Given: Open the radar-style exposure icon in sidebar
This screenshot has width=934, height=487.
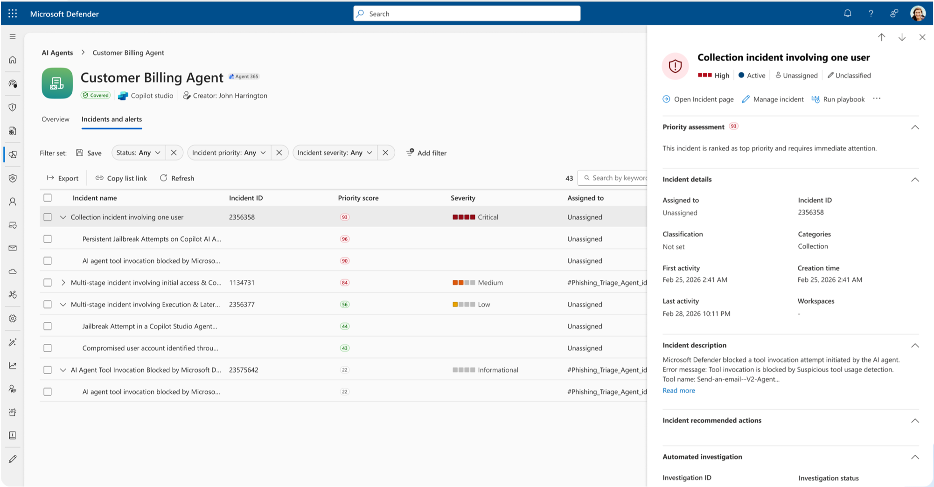Looking at the screenshot, I should point(13,83).
